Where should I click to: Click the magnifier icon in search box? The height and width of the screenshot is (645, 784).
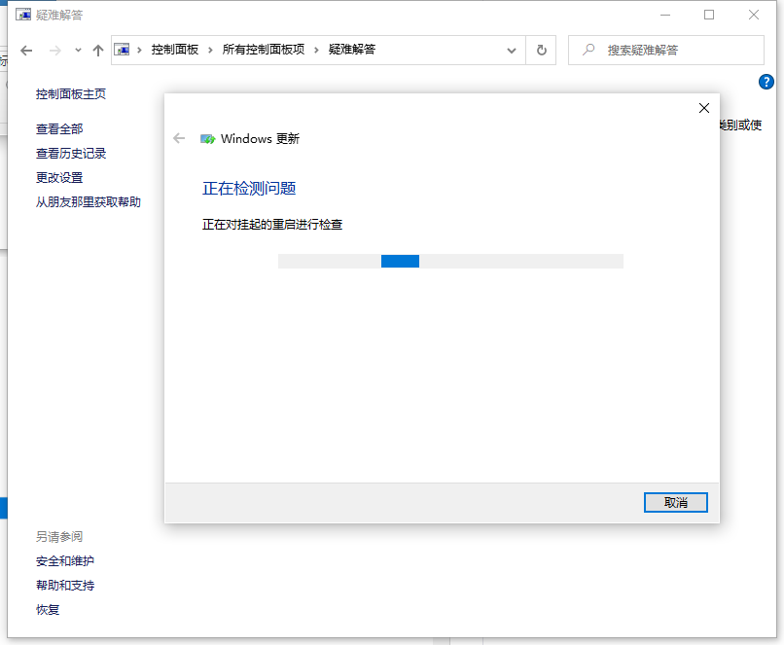click(x=587, y=50)
